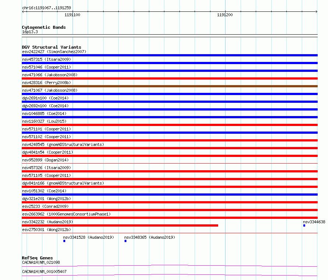Select dgv321e201 (Wong2012b) label
This screenshot has width=328, height=280.
(x=46, y=199)
